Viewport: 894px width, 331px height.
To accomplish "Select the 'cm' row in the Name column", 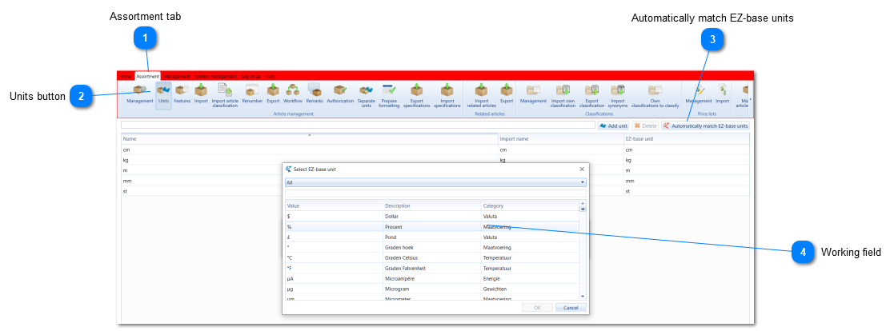I will tap(310, 150).
